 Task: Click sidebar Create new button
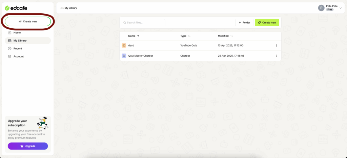pyautogui.click(x=28, y=21)
